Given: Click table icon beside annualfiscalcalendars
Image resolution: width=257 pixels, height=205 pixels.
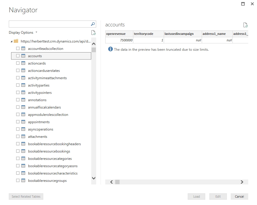Looking at the screenshot, I should coord(23,107).
